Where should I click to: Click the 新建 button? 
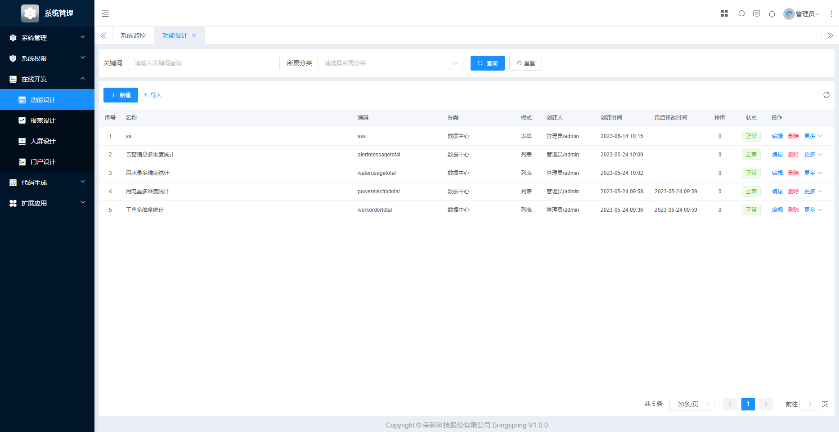(x=121, y=95)
